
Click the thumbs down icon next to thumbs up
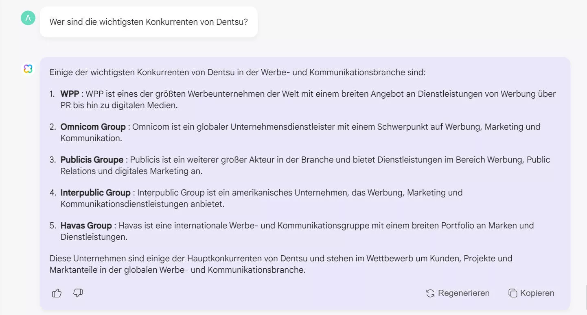click(x=78, y=293)
